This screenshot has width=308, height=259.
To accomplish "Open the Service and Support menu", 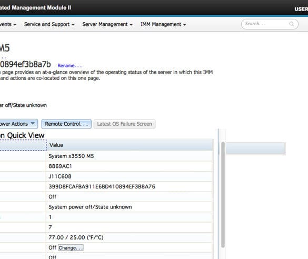I will coord(49,24).
